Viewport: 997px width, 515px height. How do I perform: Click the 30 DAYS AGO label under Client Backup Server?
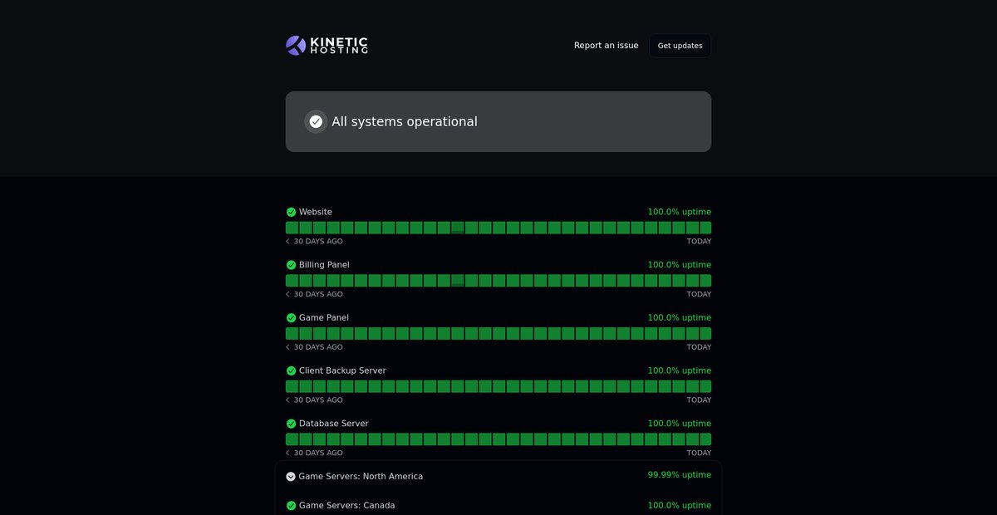pos(318,400)
